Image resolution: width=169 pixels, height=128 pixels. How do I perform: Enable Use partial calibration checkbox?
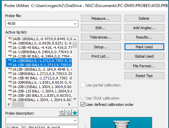83,85
